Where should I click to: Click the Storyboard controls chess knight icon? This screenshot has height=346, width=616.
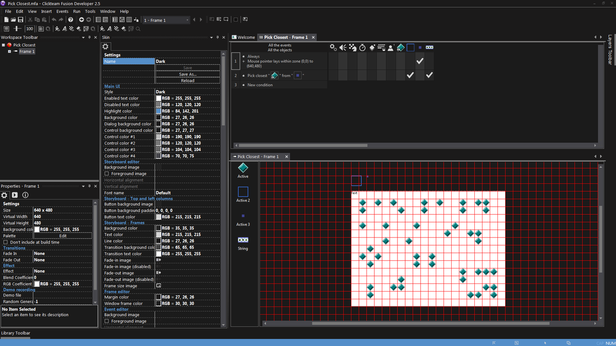coord(353,47)
